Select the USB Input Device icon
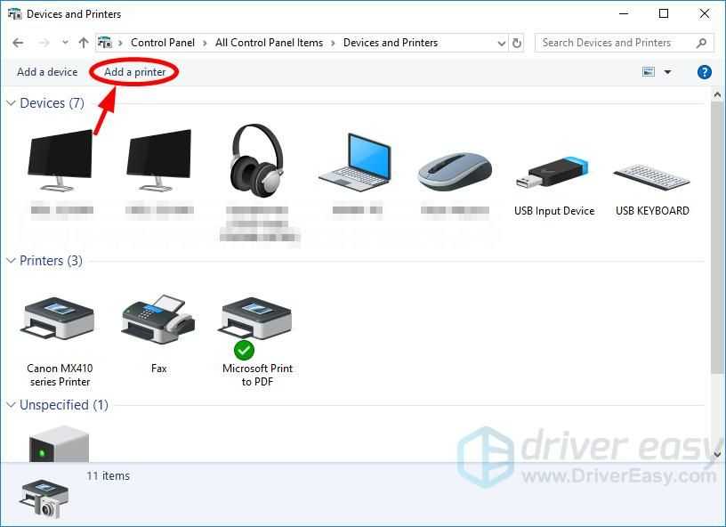Image resolution: width=726 pixels, height=527 pixels. coord(553,173)
